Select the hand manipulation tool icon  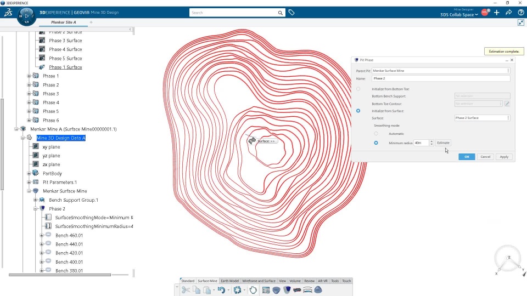pos(253,290)
